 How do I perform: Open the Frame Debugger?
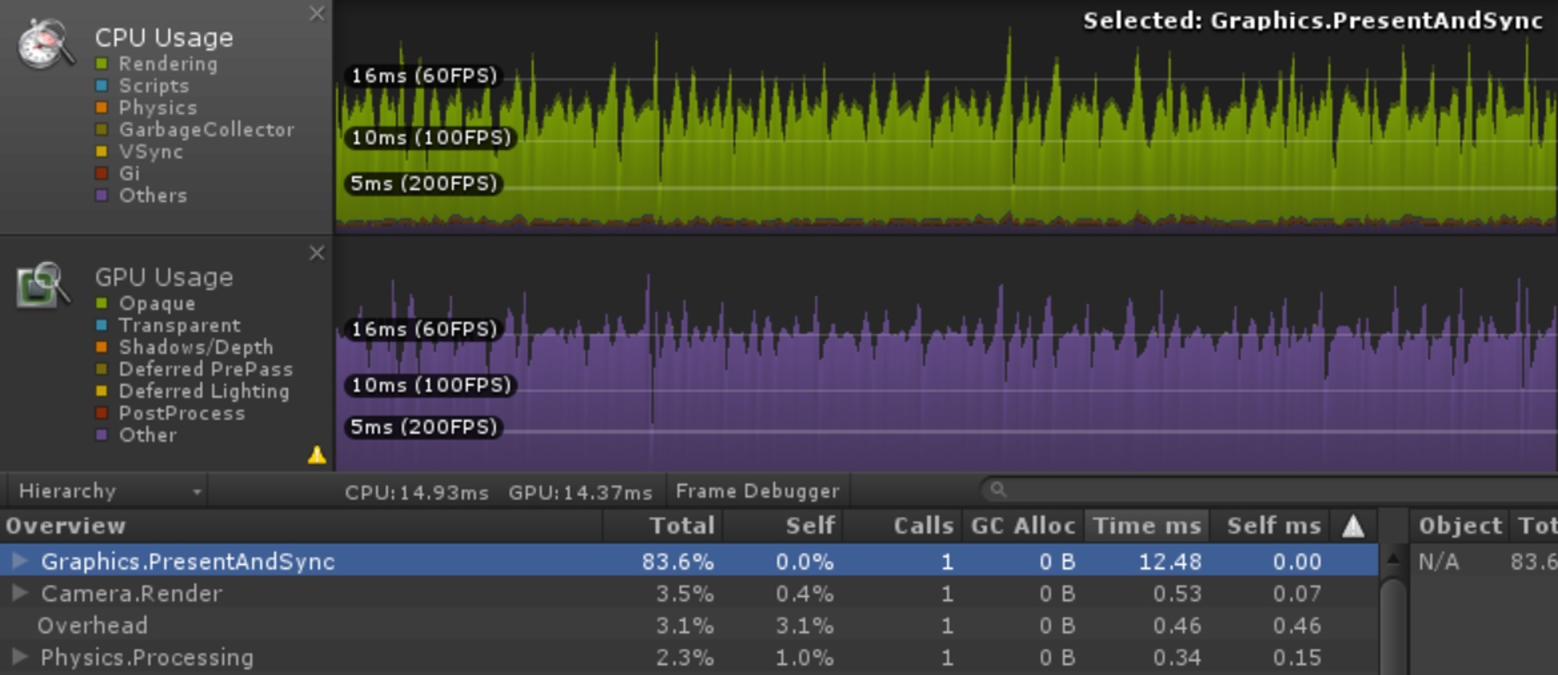757,491
